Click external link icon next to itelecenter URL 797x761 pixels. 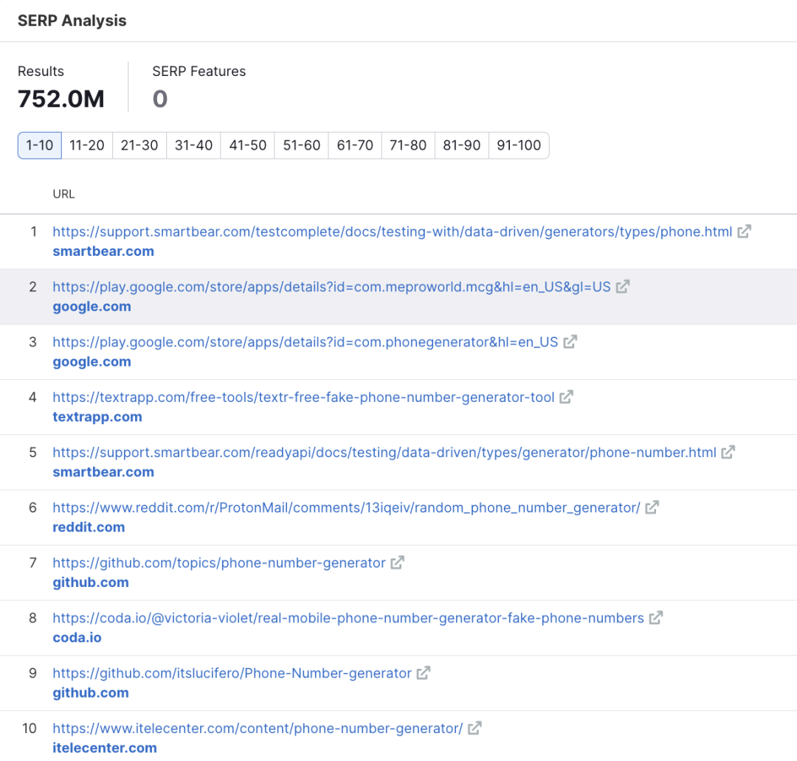pos(475,729)
